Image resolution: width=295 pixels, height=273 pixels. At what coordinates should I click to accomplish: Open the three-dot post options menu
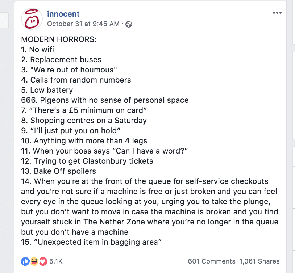[x=277, y=13]
